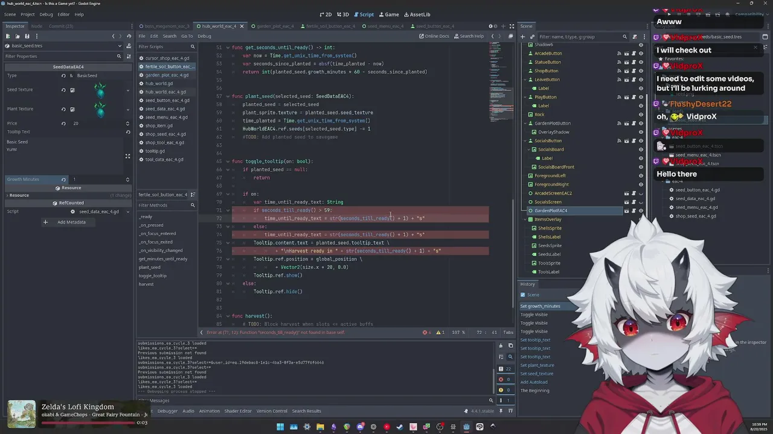
Task: Toggle alphabetical sorting of the methods list
Action: (x=193, y=195)
